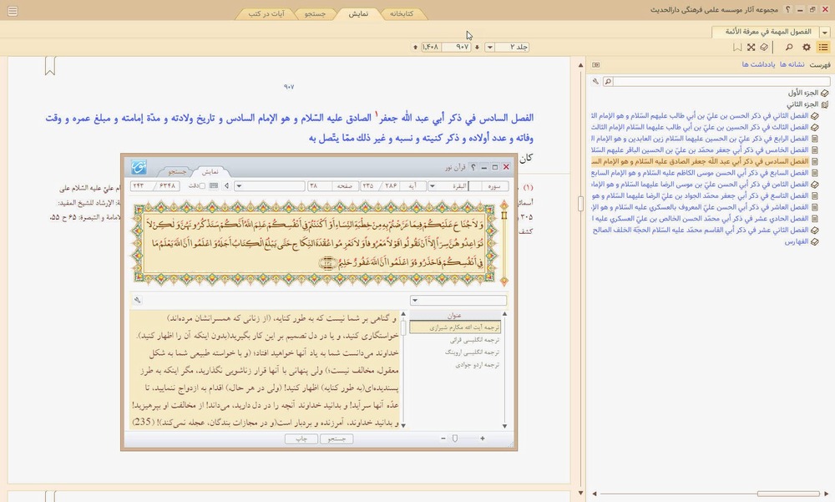Open the یادداشت ها notes link
Screen dimensions: 835x502
759,64
